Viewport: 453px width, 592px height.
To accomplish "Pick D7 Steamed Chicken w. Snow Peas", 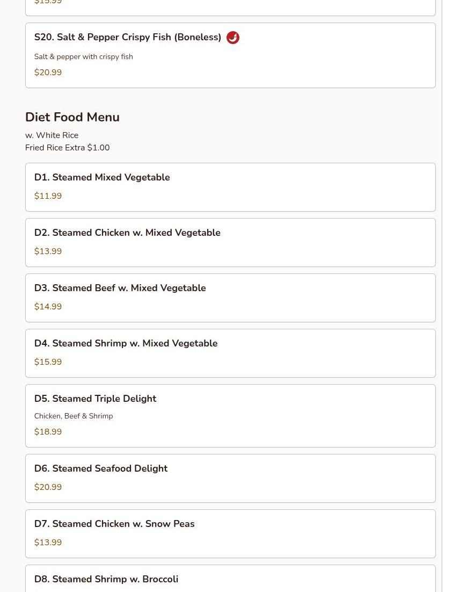I will [x=114, y=524].
